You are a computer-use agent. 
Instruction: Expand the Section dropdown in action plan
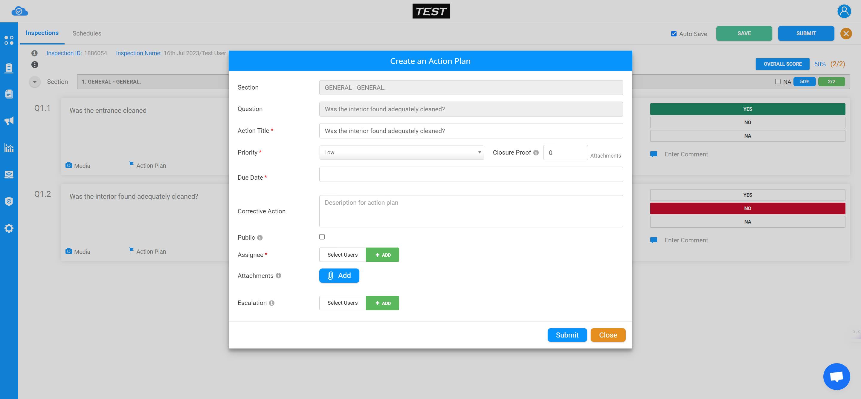click(471, 88)
